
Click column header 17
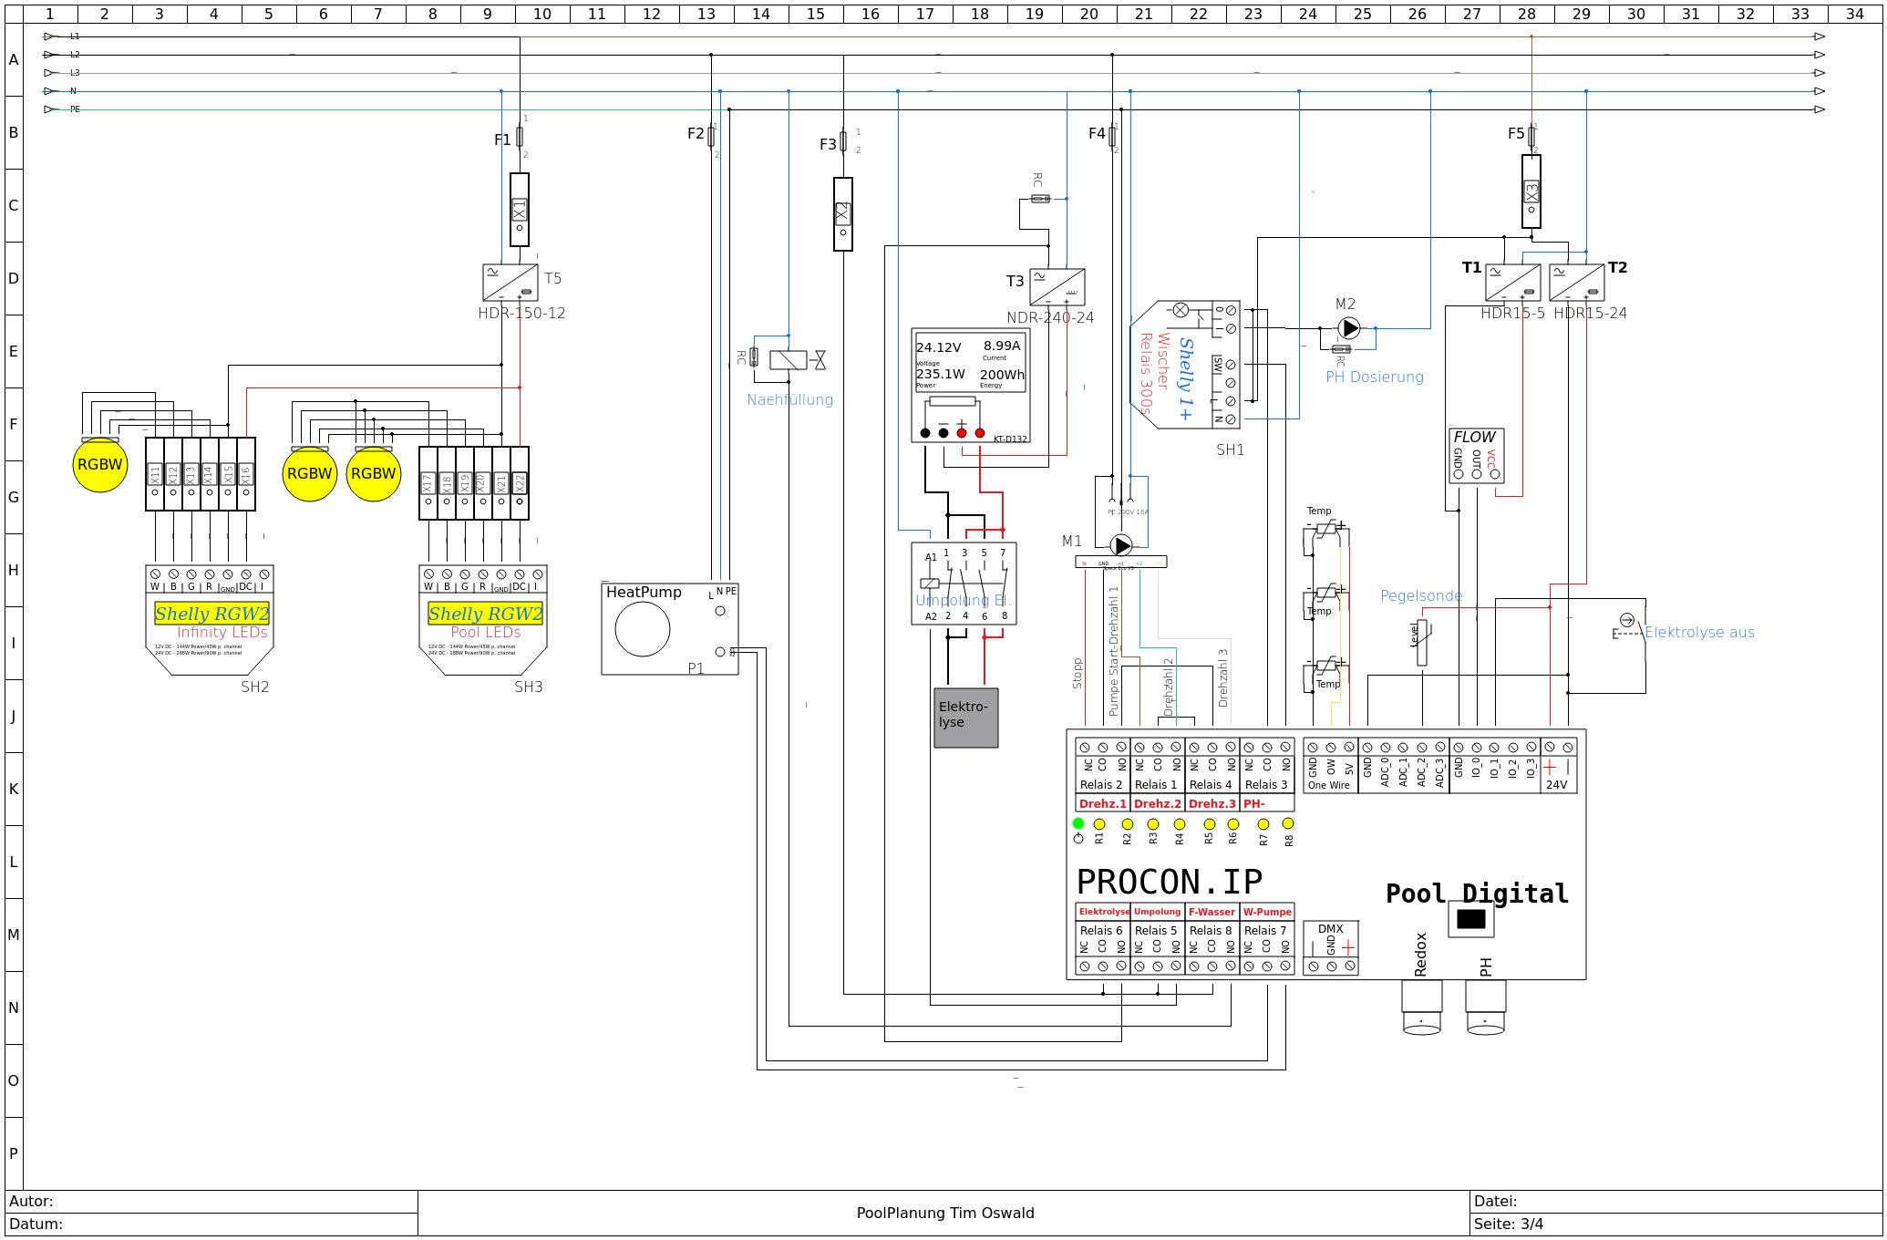point(925,14)
